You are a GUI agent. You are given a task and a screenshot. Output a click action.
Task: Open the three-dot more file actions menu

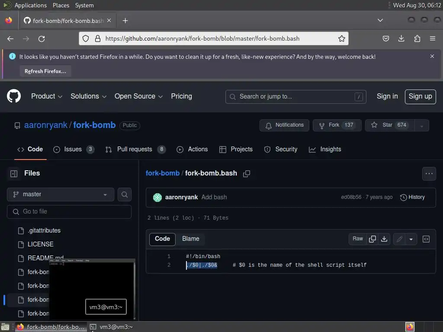tap(429, 174)
